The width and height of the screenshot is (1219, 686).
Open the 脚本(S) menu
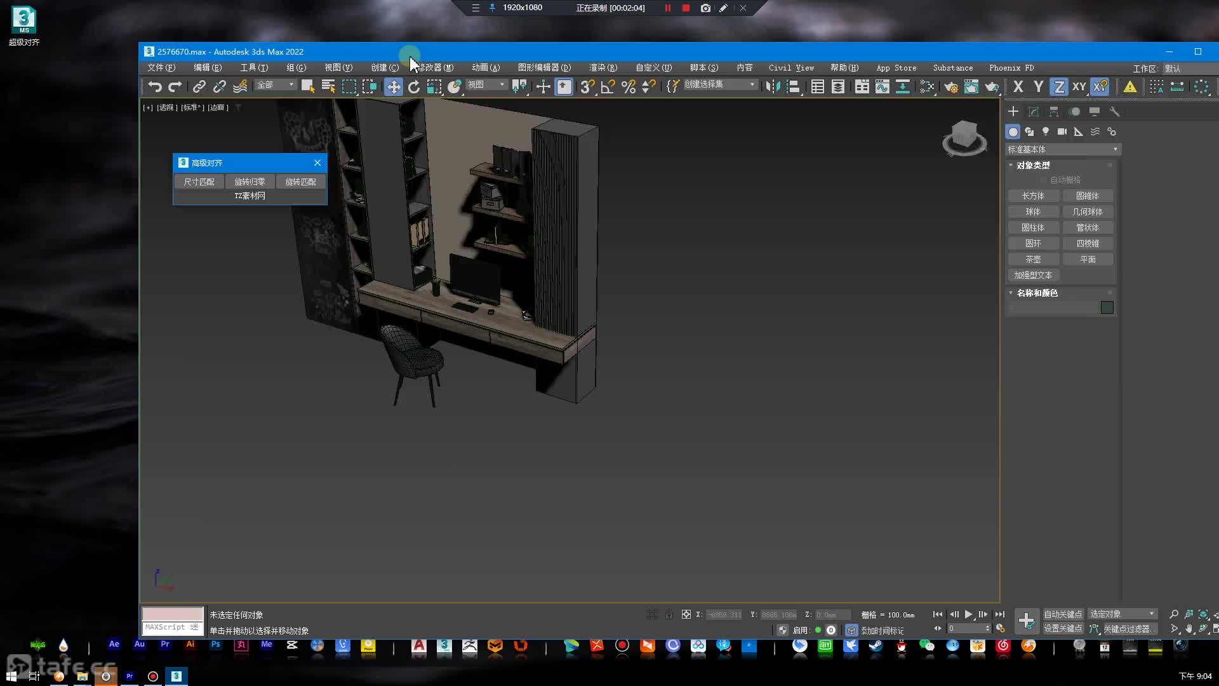point(704,68)
